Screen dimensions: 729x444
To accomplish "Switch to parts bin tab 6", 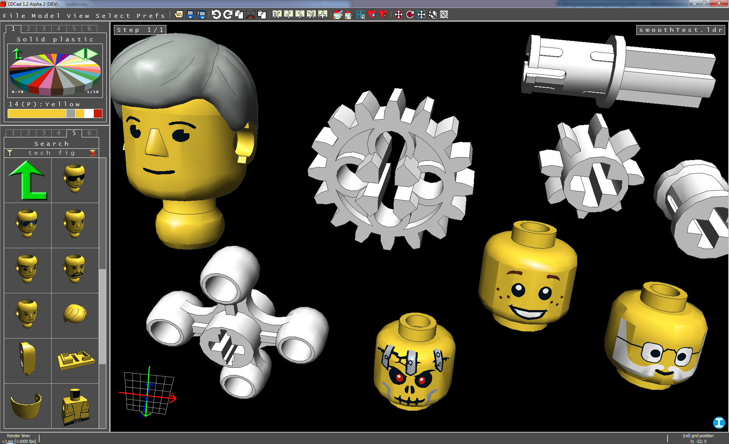I will tap(89, 133).
